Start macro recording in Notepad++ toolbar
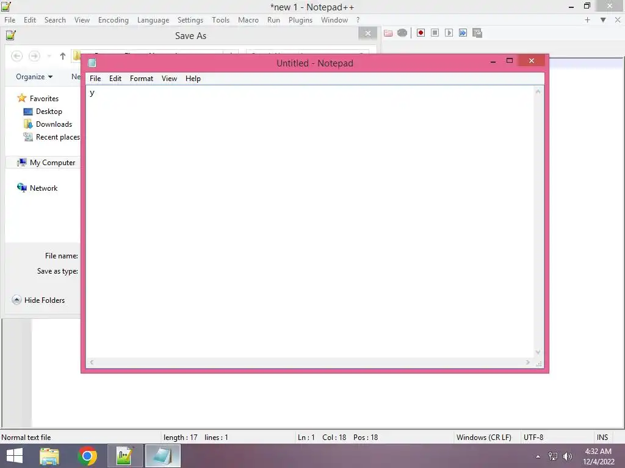The image size is (625, 468). point(421,33)
